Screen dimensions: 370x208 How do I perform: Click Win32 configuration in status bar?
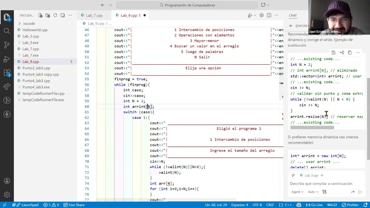tap(332, 205)
